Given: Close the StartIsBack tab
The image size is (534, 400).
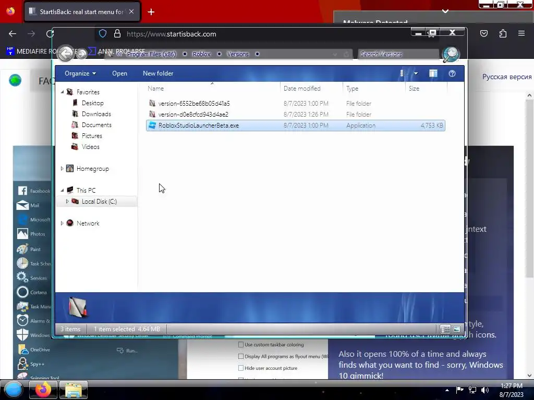Looking at the screenshot, I should click(131, 11).
